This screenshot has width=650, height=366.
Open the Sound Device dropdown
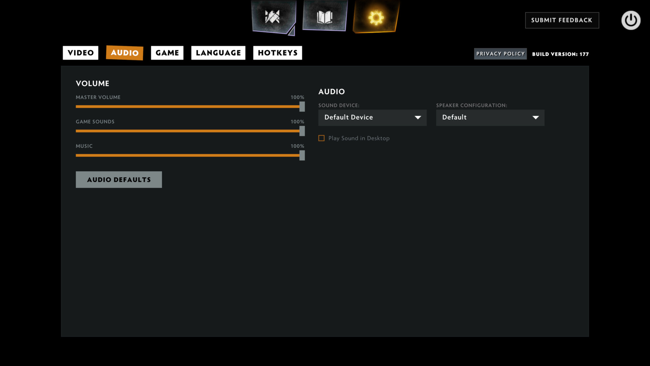point(372,118)
